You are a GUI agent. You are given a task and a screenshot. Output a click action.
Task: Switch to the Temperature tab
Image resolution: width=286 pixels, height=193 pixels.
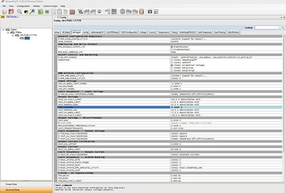164,32
